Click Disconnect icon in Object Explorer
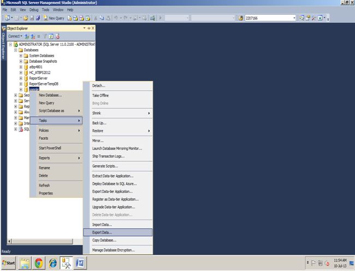The width and height of the screenshot is (355, 271). (x=33, y=36)
